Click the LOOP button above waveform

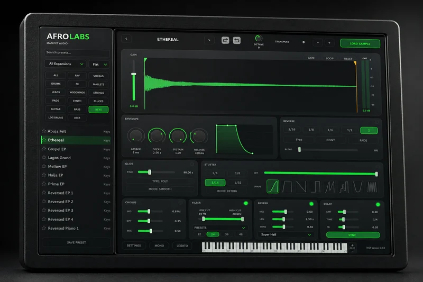pos(329,58)
